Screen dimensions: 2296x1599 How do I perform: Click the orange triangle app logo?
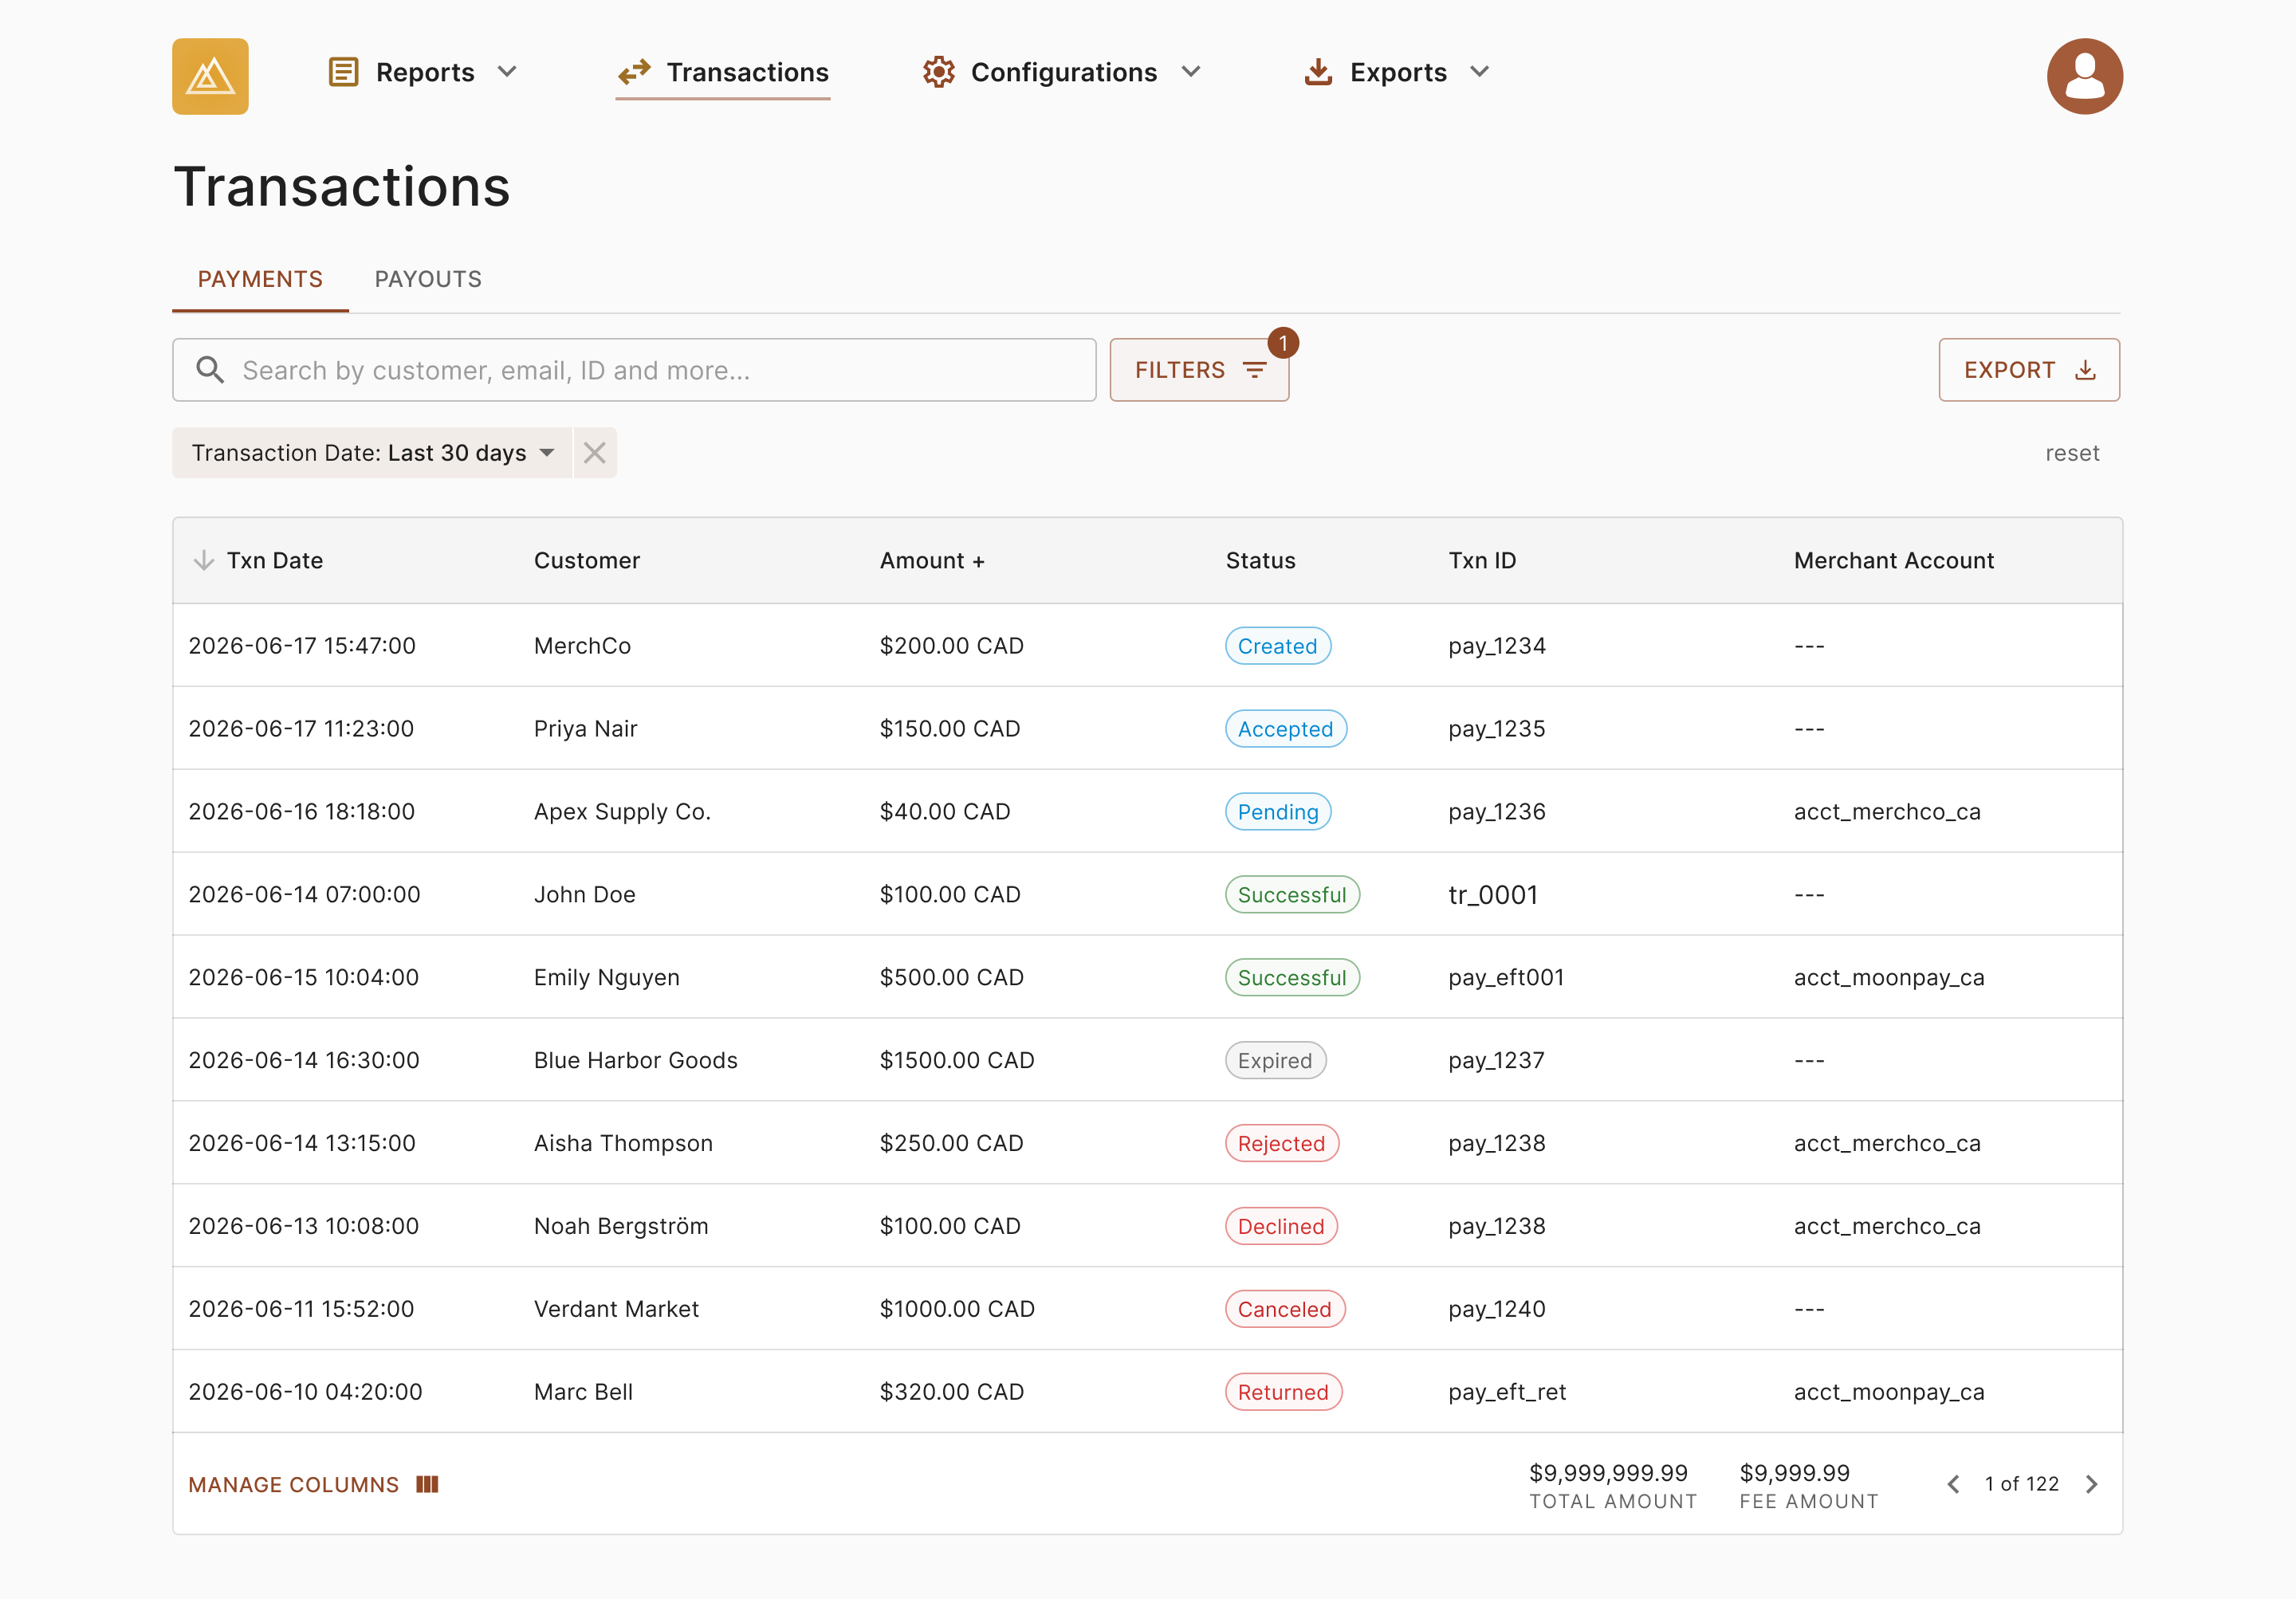pos(210,76)
